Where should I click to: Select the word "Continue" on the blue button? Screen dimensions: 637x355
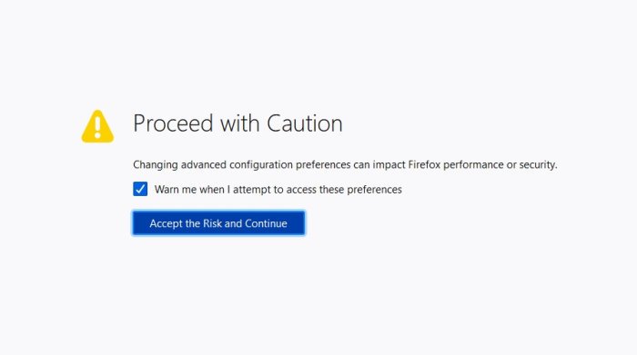[x=266, y=223]
